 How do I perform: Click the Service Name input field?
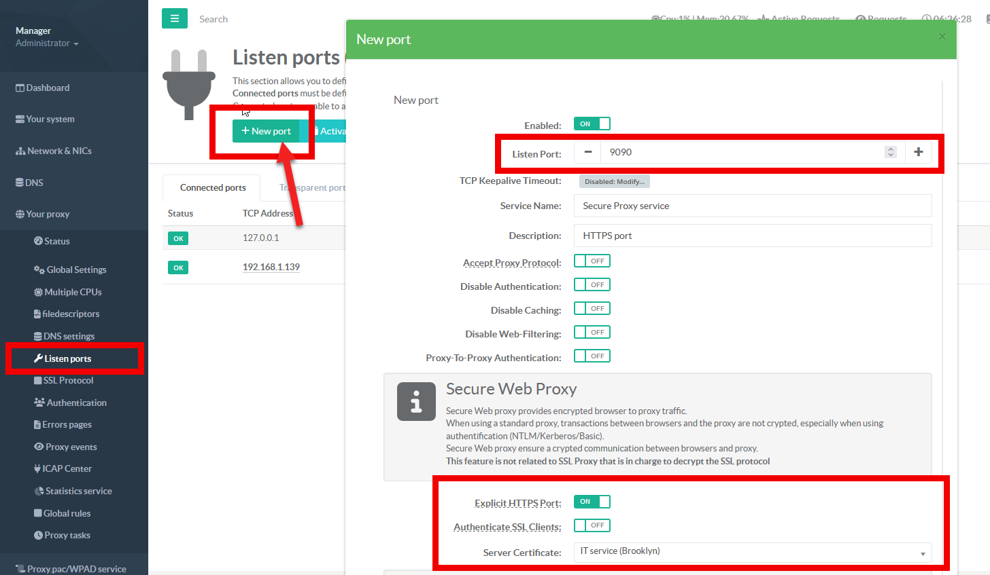752,206
